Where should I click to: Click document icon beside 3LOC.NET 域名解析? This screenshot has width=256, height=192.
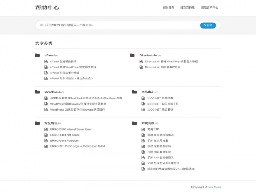pyautogui.click(x=143, y=110)
